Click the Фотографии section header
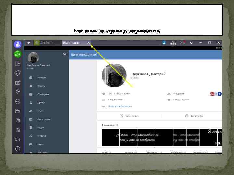The width and height of the screenshot is (234, 175). point(110,125)
